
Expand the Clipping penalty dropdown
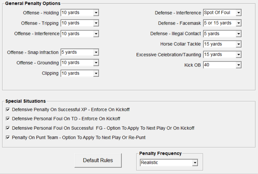96,73
